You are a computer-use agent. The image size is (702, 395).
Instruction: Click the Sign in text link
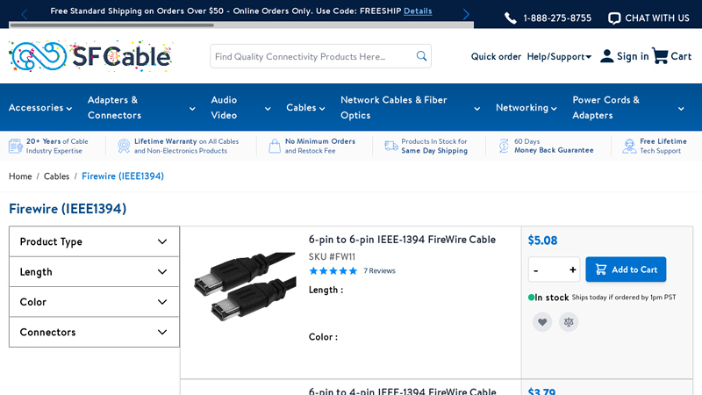(x=633, y=56)
